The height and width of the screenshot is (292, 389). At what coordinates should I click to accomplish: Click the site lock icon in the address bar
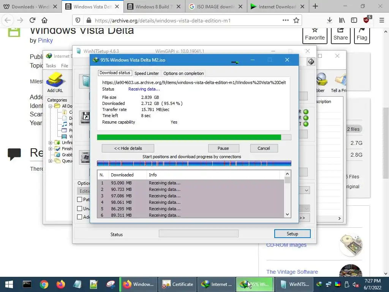pos(88,21)
